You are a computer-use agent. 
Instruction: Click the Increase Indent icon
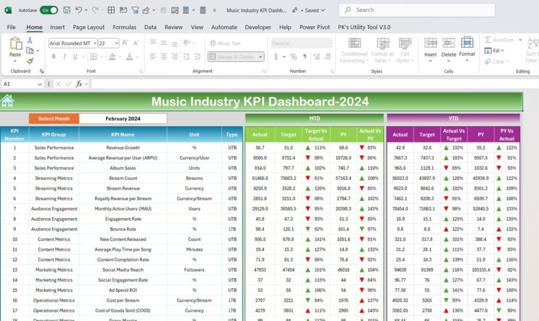[197, 57]
